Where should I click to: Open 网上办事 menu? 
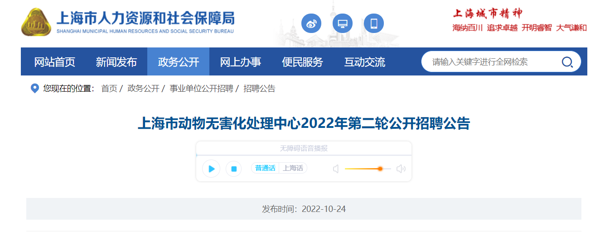point(241,62)
